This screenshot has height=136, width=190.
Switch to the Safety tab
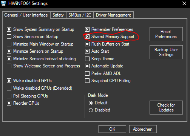[x=58, y=15]
